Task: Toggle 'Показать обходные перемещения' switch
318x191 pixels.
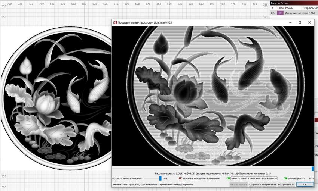Action: [x=180, y=179]
